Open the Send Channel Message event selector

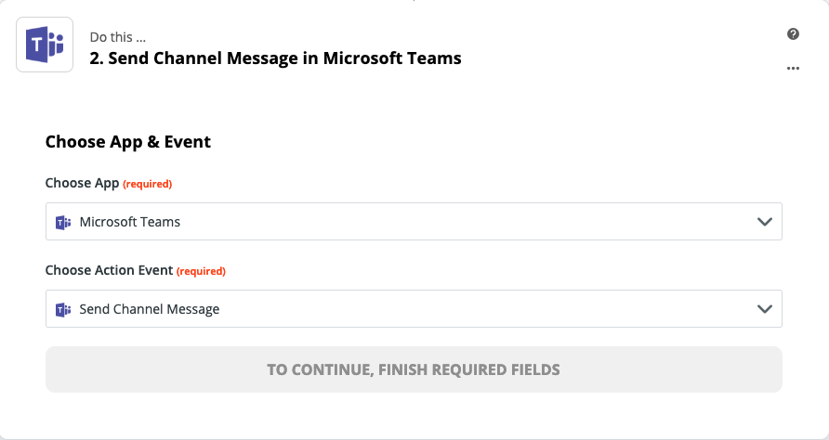click(x=414, y=308)
